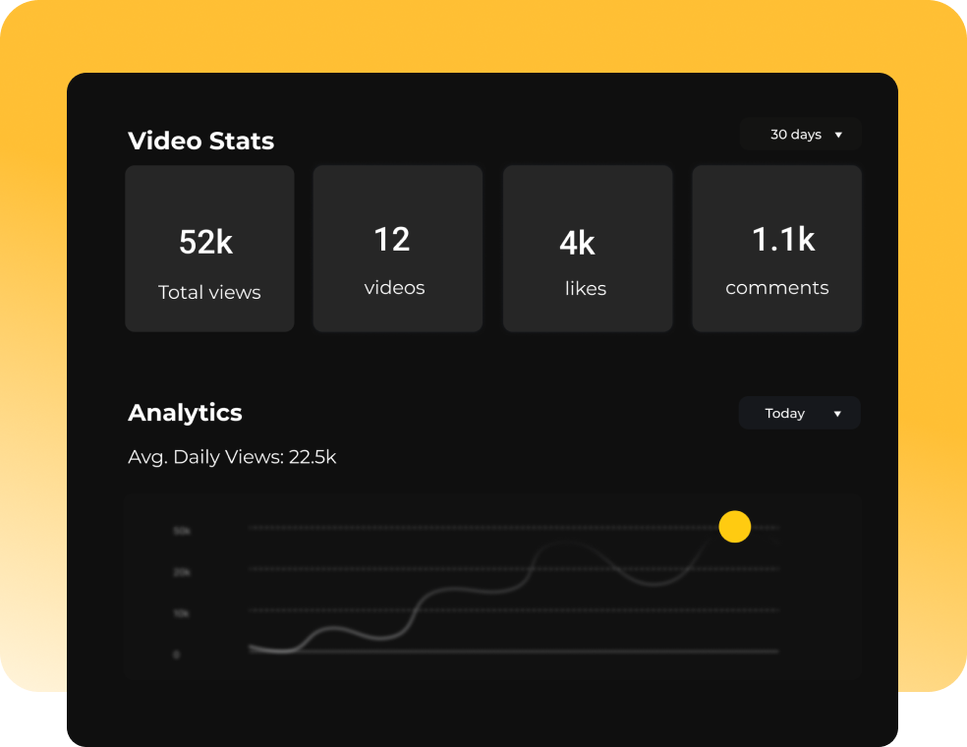Click the 10k y-axis label
The image size is (967, 747).
pyautogui.click(x=182, y=613)
